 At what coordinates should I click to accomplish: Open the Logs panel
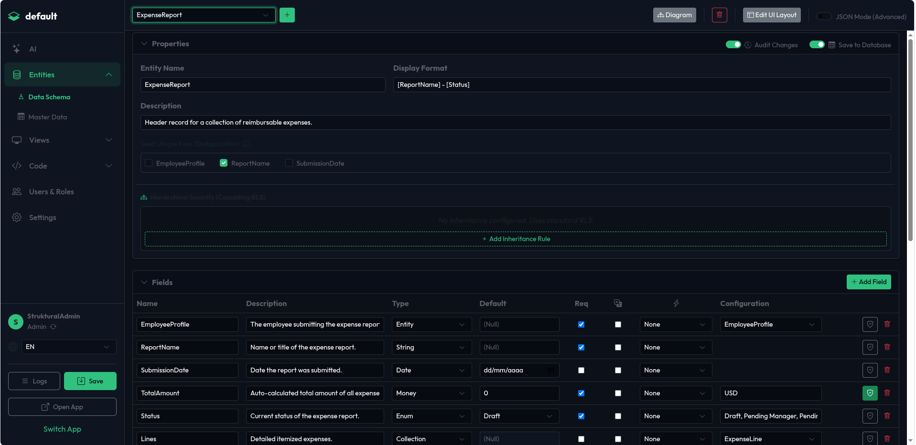click(x=34, y=381)
